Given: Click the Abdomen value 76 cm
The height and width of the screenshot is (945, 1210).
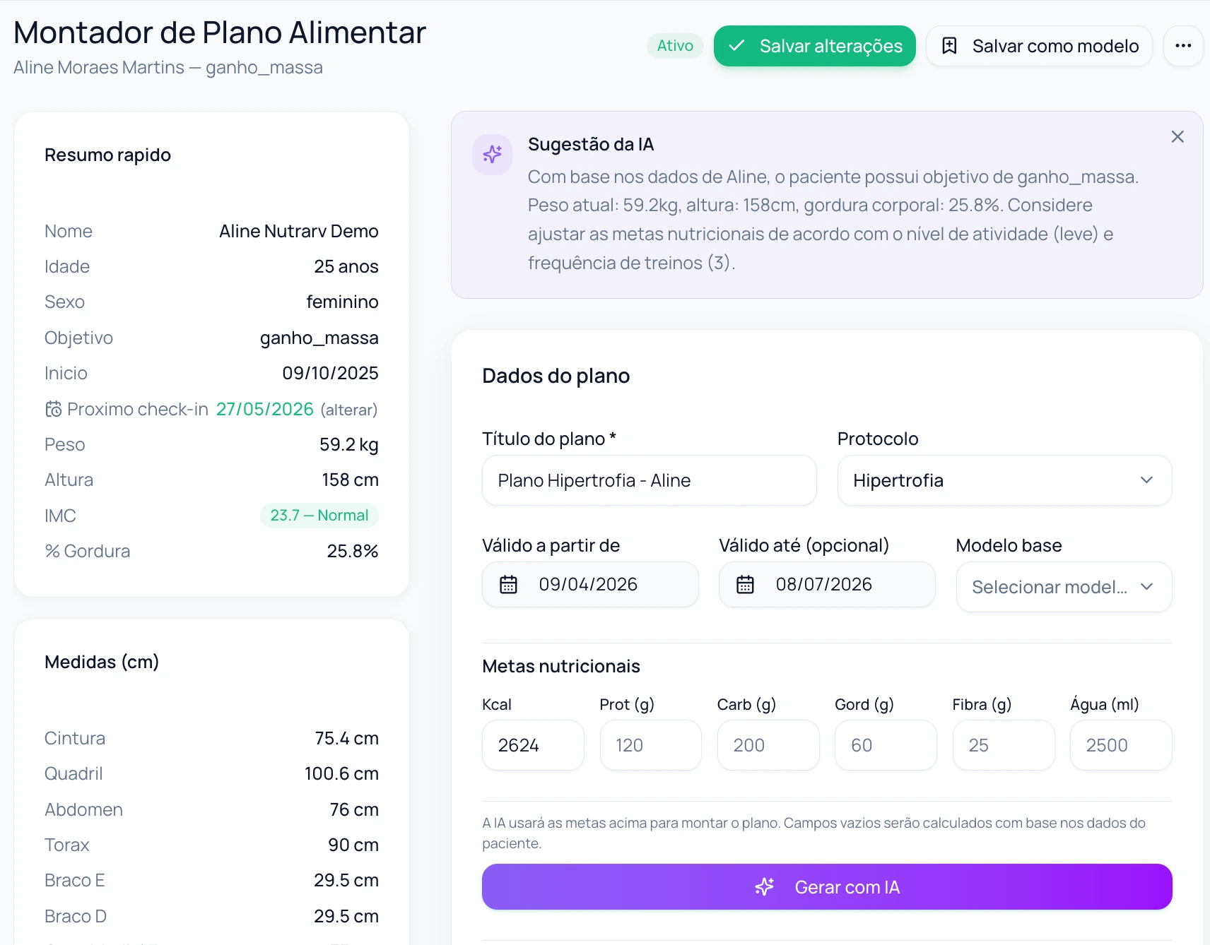Looking at the screenshot, I should (354, 810).
